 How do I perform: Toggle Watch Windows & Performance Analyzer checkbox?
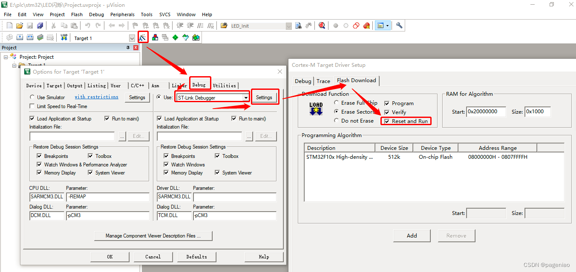pos(39,165)
